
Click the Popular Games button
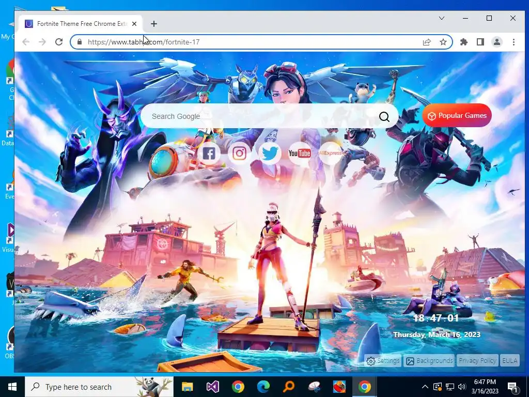[x=457, y=115]
